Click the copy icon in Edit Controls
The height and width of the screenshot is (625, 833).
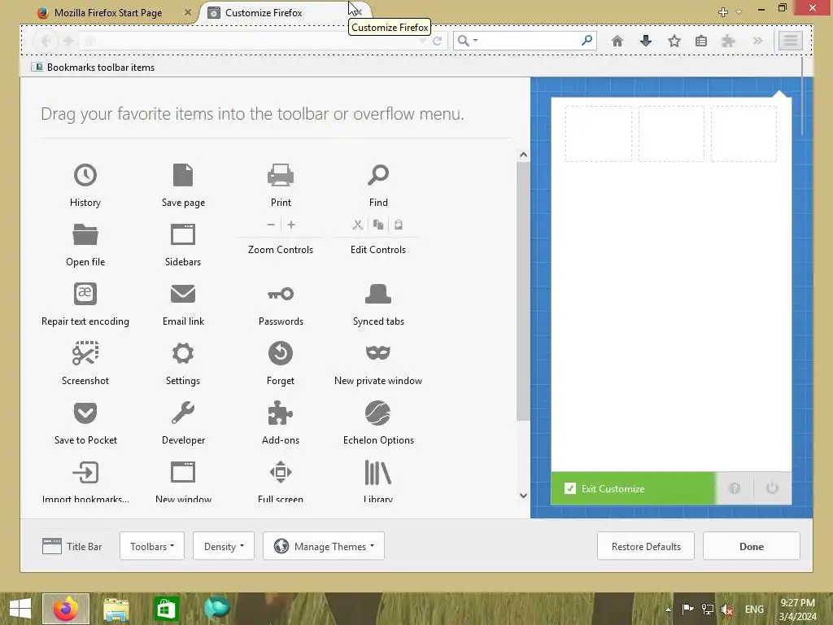(x=378, y=225)
